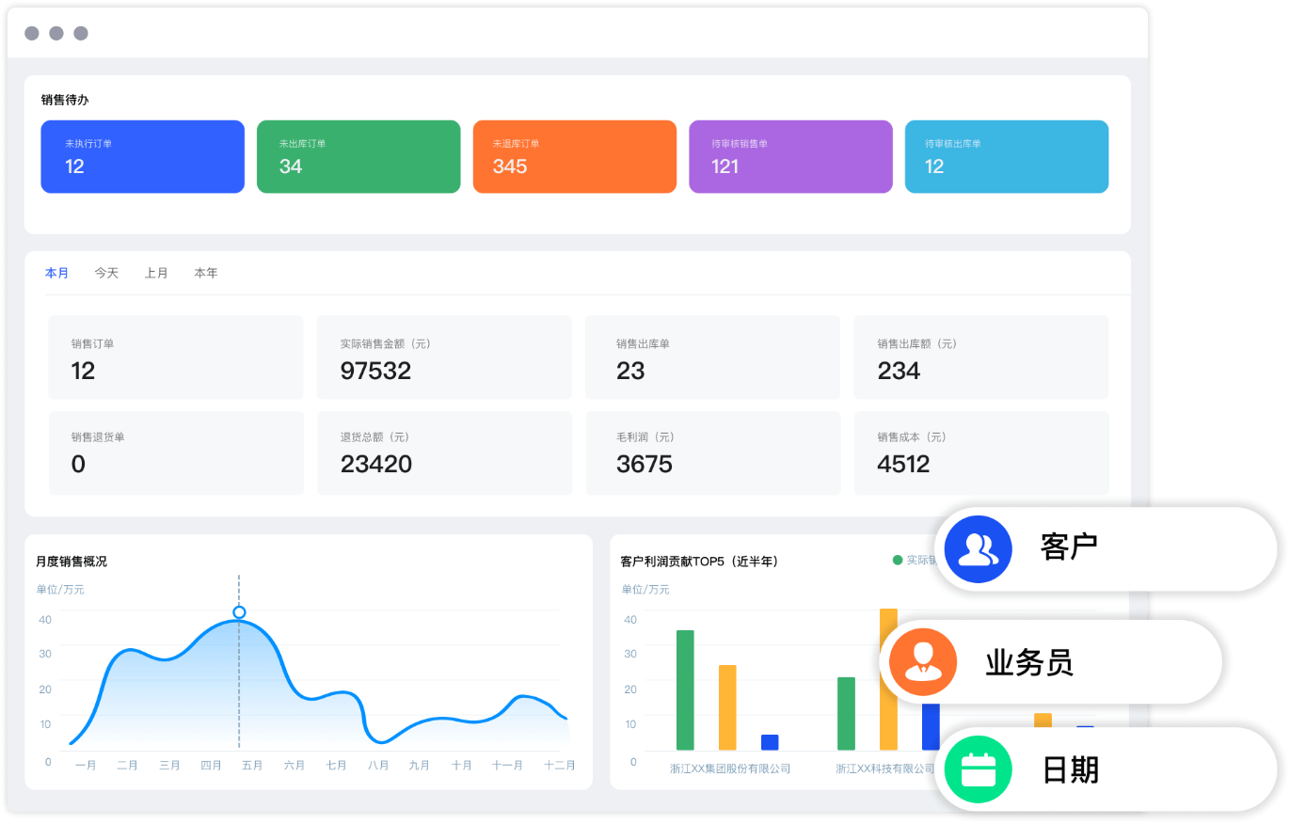
Task: Click the orange 未退库订单 card showing 345
Action: tap(575, 156)
